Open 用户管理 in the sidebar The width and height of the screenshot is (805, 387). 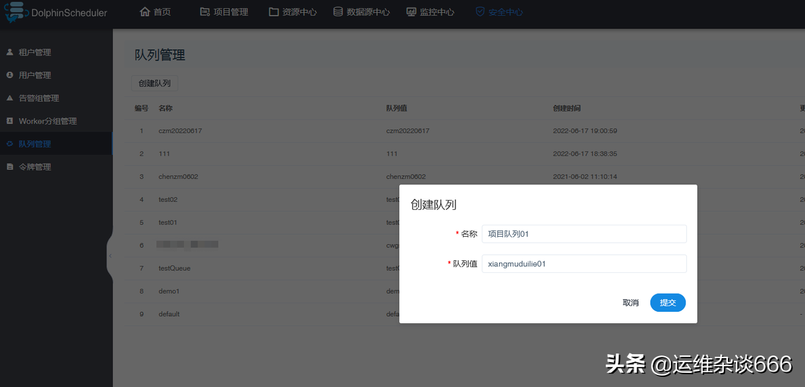[35, 75]
